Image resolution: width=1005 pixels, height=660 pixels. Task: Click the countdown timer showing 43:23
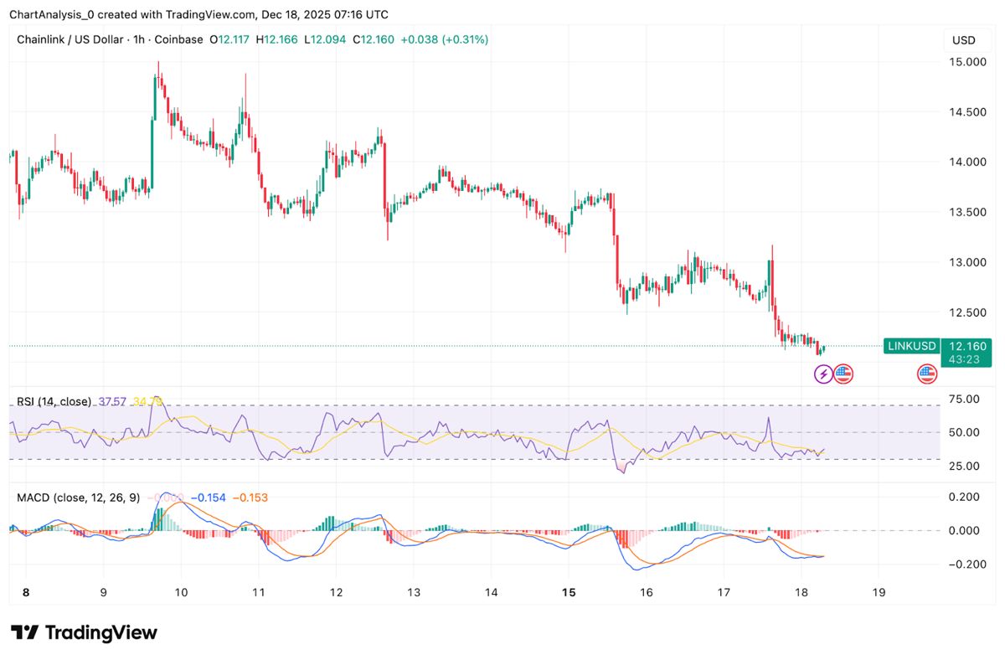tap(966, 358)
